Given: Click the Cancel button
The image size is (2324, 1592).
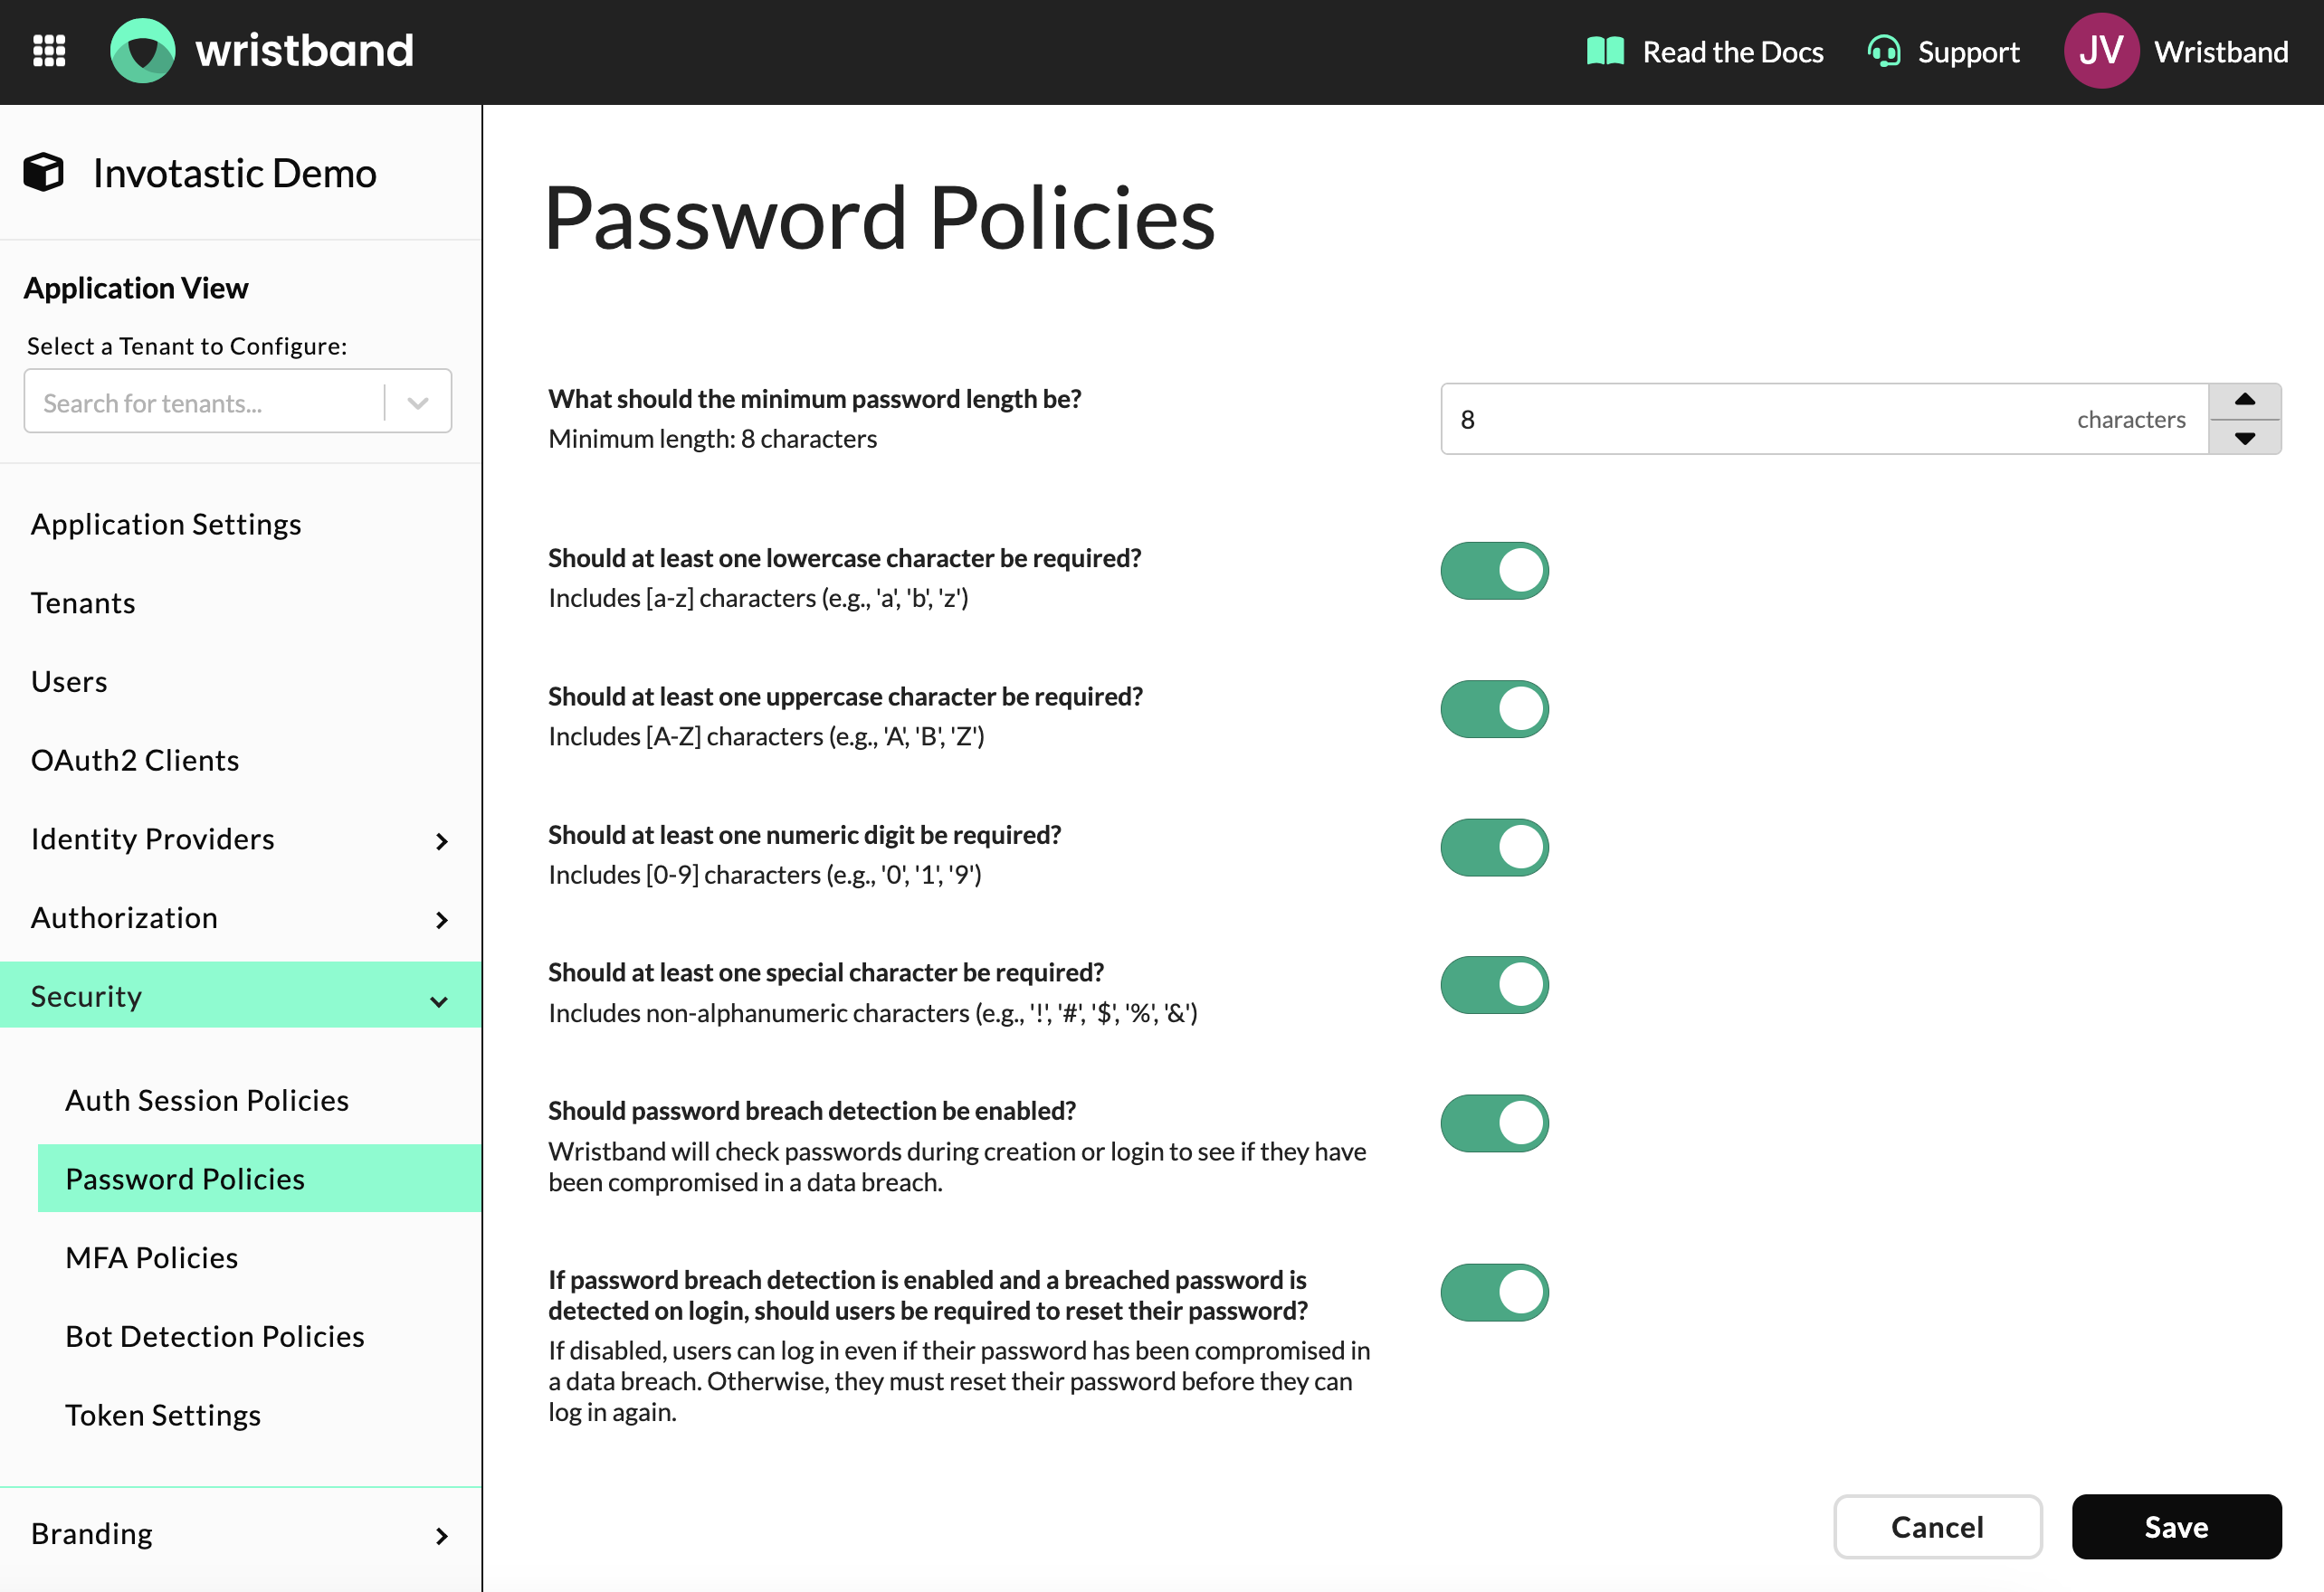Looking at the screenshot, I should coord(1936,1527).
